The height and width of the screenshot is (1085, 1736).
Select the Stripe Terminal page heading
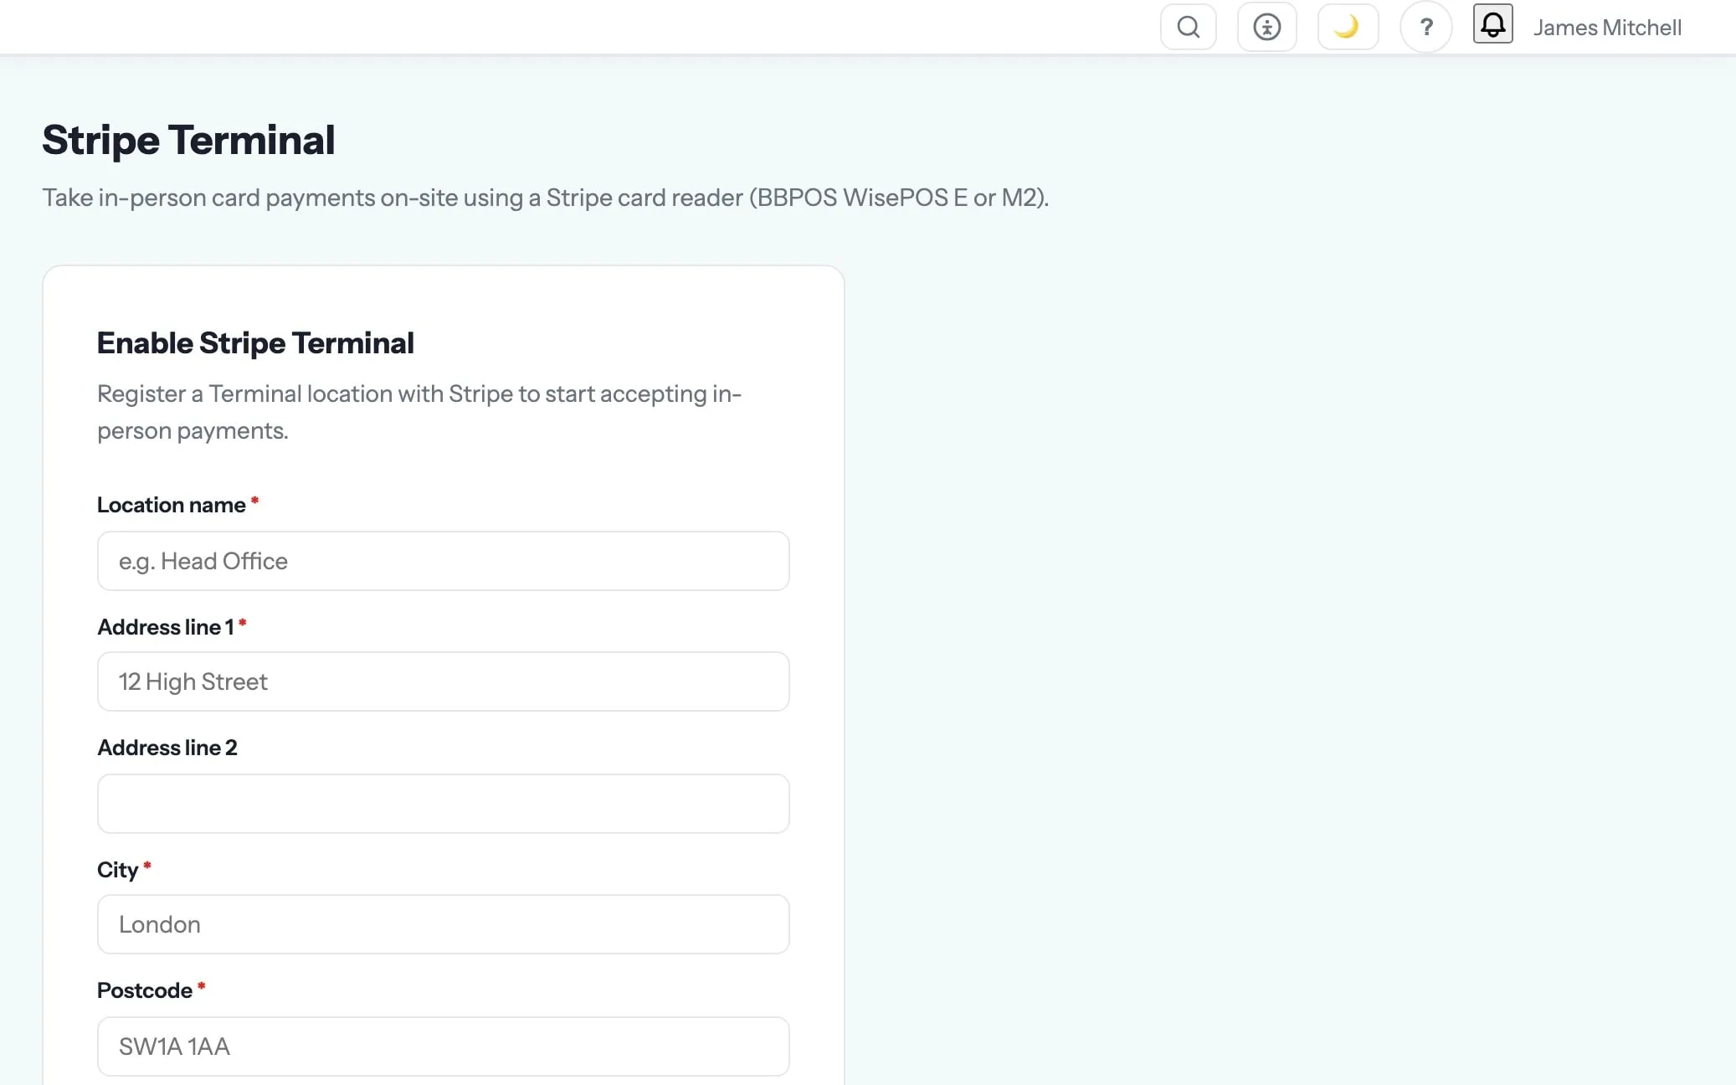pyautogui.click(x=188, y=140)
